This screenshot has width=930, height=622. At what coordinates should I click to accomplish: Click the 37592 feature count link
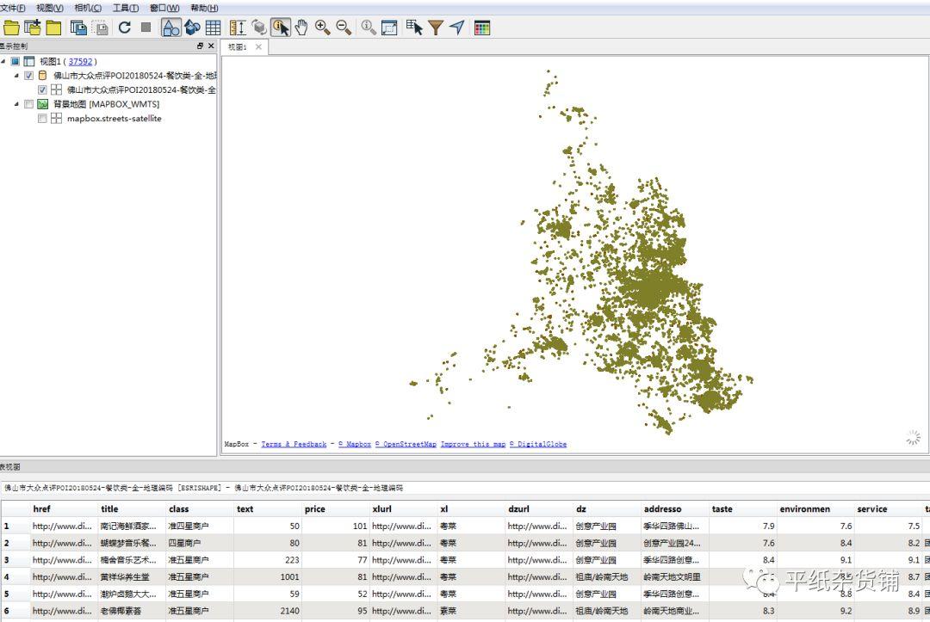coord(80,62)
